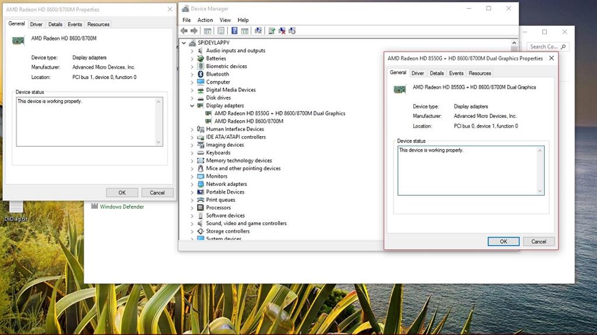597x335 pixels.
Task: Select AMD Radeon HD 8600/8700M device in tree
Action: pyautogui.click(x=248, y=121)
